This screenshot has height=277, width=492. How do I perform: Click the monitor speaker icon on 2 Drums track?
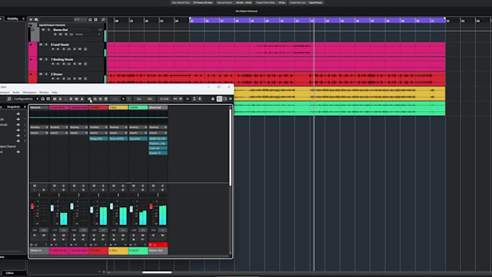click(x=58, y=78)
